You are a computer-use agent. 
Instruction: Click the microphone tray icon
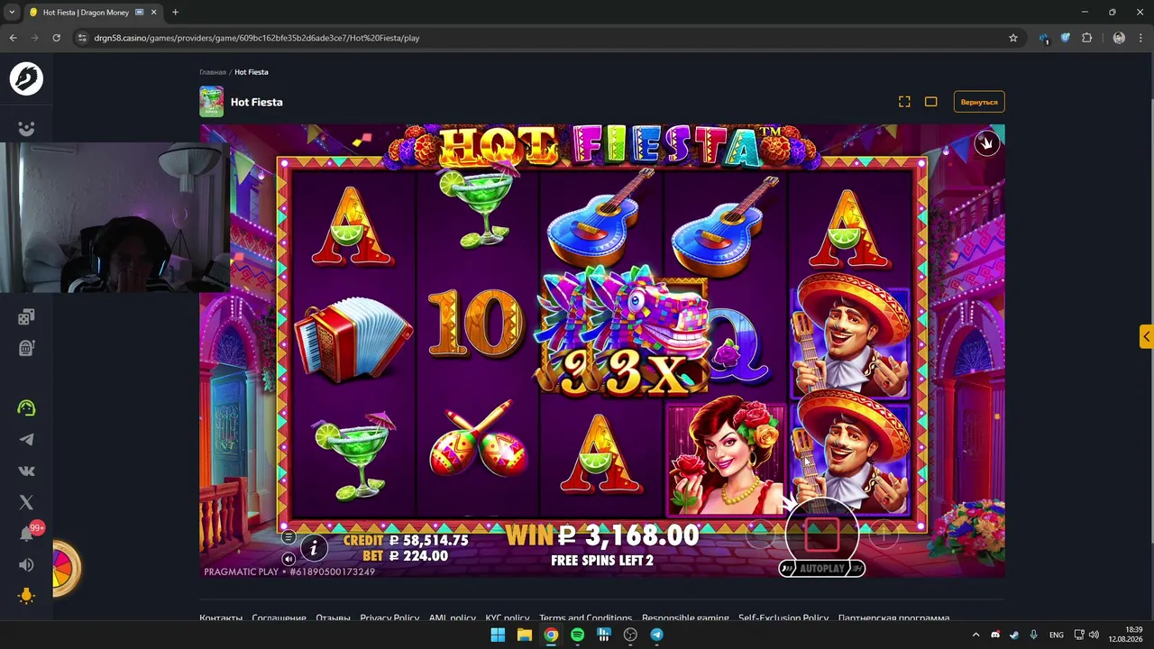tap(1033, 635)
